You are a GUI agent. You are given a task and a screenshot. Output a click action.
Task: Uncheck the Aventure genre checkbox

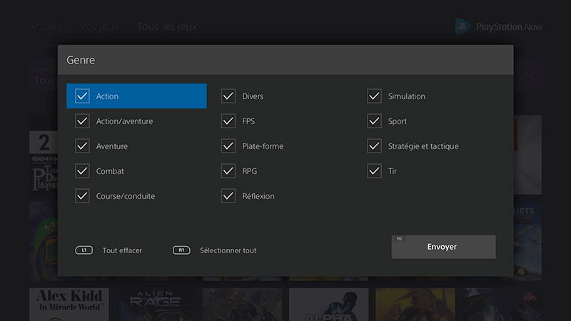[x=83, y=146]
